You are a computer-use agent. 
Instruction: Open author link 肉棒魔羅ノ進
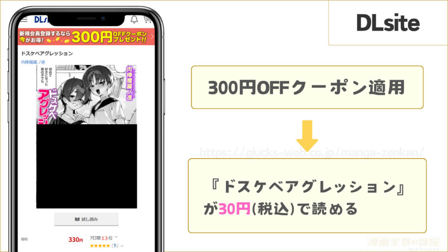pyautogui.click(x=33, y=62)
